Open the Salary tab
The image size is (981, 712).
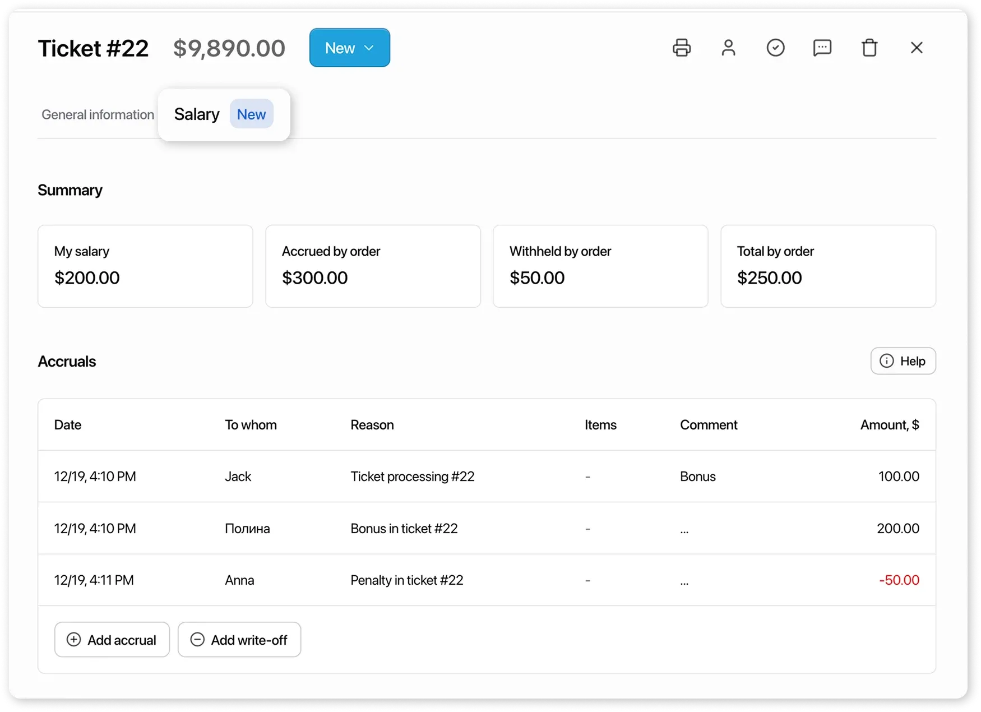(x=196, y=114)
